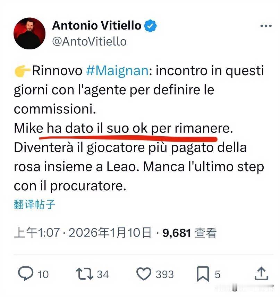280x297 pixels.
Task: Click the display name Antonio Vitiello
Action: click(96, 25)
